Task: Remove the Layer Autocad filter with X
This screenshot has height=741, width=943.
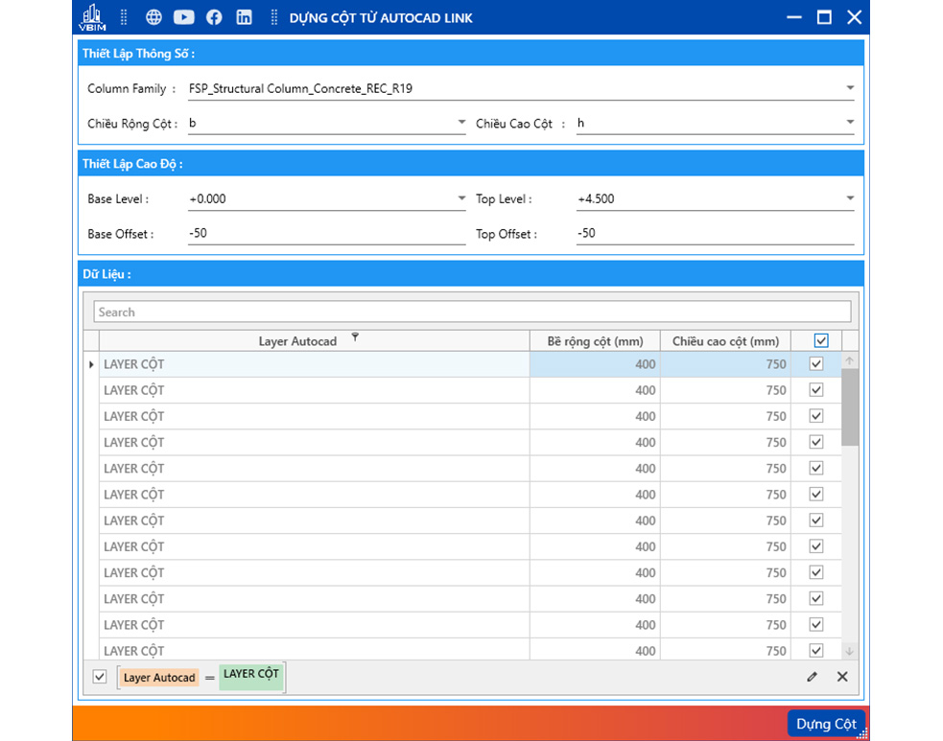Action: tap(842, 677)
